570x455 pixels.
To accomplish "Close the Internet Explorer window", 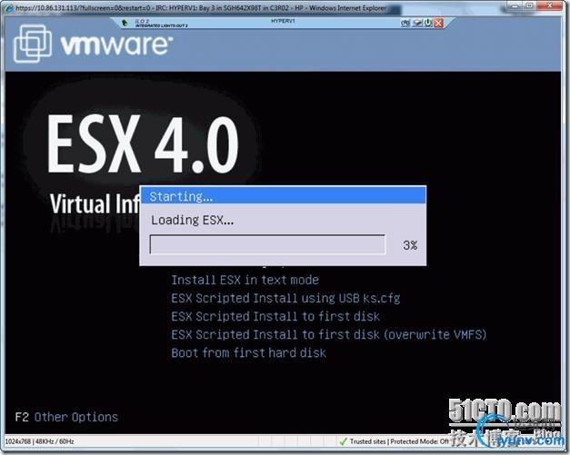I will click(550, 5).
